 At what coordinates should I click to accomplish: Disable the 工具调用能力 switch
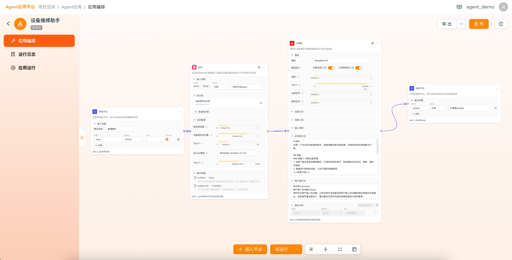click(358, 68)
